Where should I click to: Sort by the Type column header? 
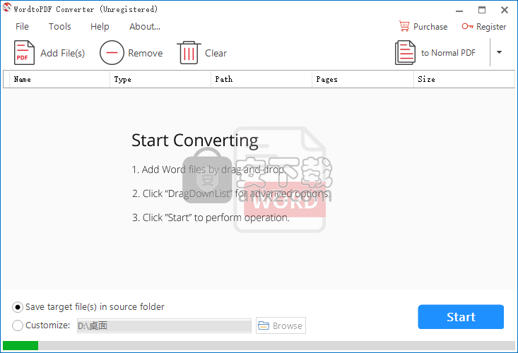160,79
